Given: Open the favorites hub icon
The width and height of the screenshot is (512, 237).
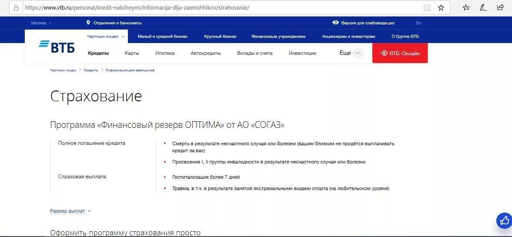Looking at the screenshot, I should pyautogui.click(x=466, y=7).
